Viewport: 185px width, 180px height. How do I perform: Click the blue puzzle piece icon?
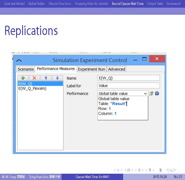pos(157,94)
